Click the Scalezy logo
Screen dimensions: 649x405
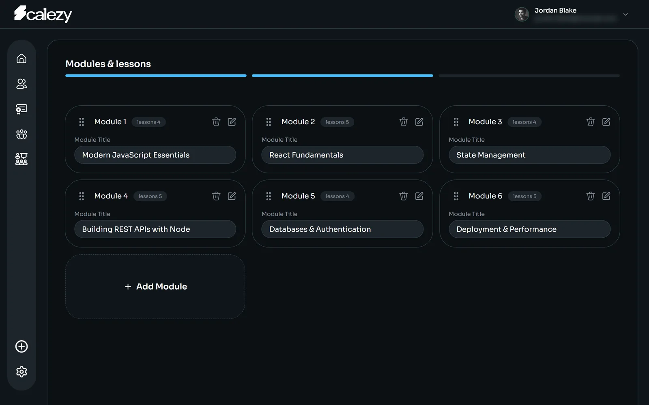tap(43, 14)
